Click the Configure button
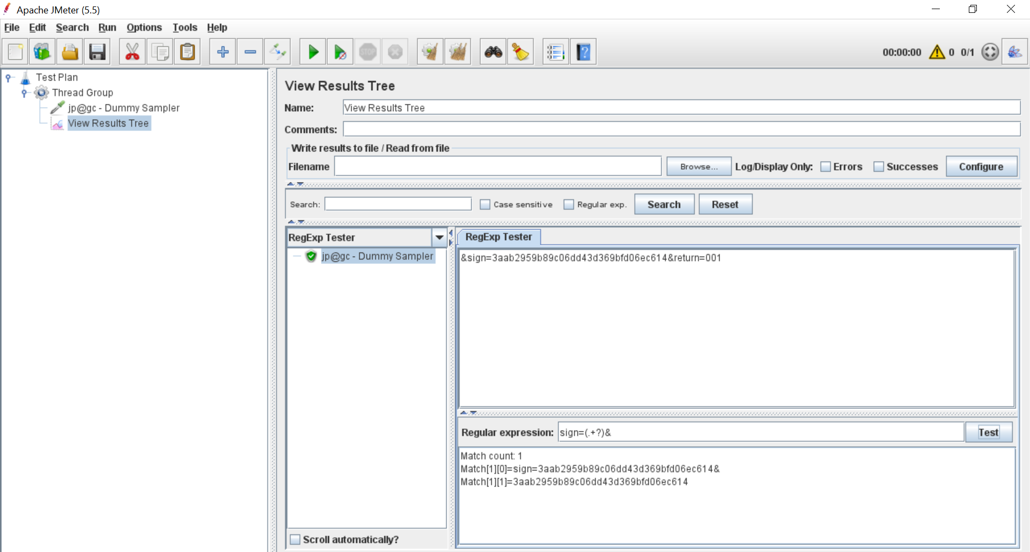1030x552 pixels. [981, 166]
